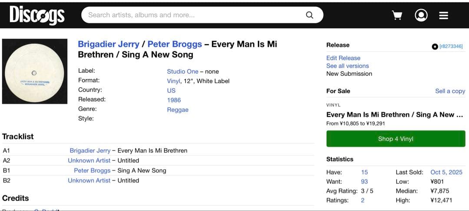This screenshot has width=469, height=211.
Task: Open the user account profile icon
Action: 421,15
